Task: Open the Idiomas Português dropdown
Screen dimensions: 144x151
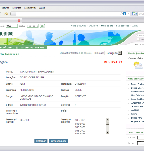Action: pos(113,53)
